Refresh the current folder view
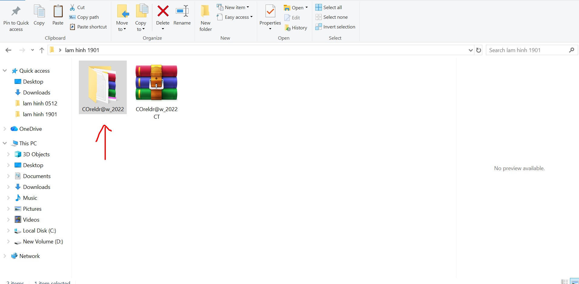 click(479, 50)
